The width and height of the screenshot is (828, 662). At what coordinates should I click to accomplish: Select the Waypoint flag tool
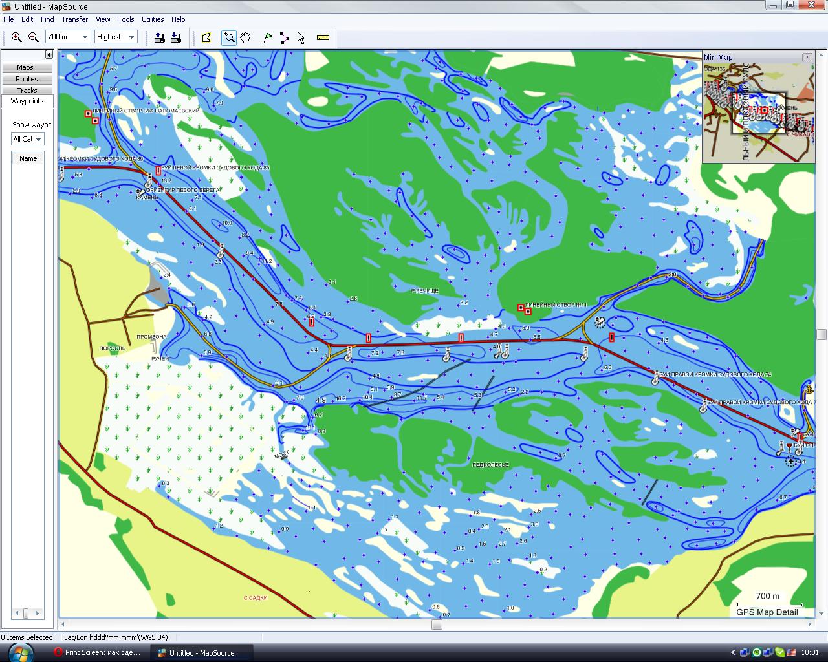pos(268,37)
